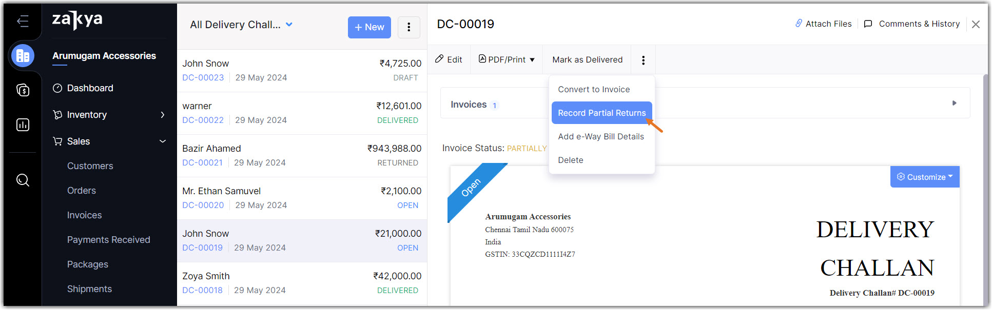
Task: Expand the Invoices section arrow
Action: pyautogui.click(x=954, y=103)
